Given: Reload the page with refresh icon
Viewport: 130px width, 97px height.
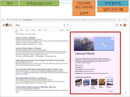Looking at the screenshot, I should click(8, 20).
